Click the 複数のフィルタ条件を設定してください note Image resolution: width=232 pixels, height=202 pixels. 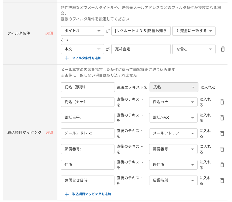[95, 19]
